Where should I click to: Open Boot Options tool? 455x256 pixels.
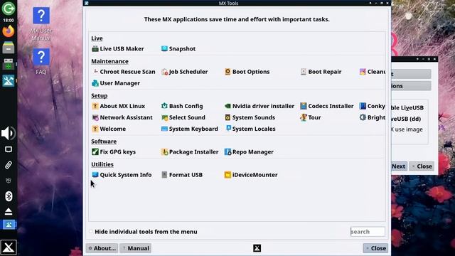247,72
